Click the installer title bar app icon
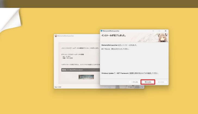 click(101, 31)
